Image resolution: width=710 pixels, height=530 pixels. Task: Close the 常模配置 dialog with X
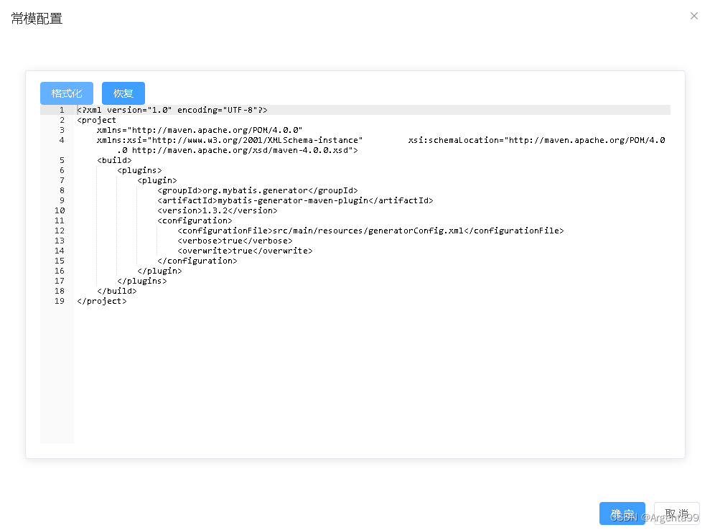[x=693, y=17]
